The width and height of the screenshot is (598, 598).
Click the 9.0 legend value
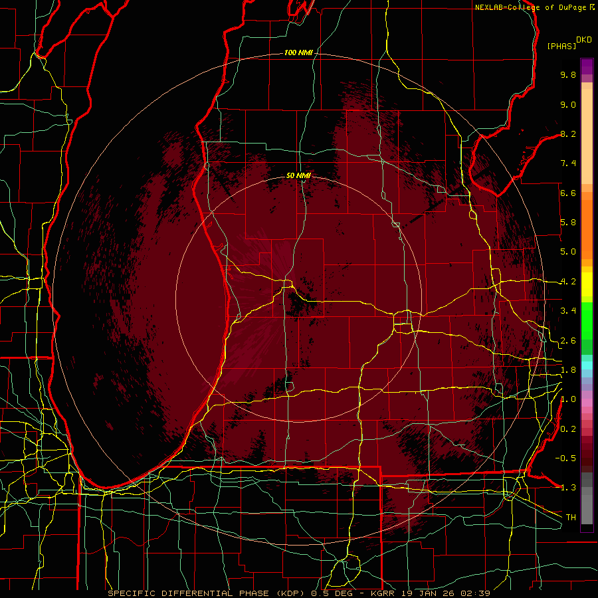click(x=568, y=104)
